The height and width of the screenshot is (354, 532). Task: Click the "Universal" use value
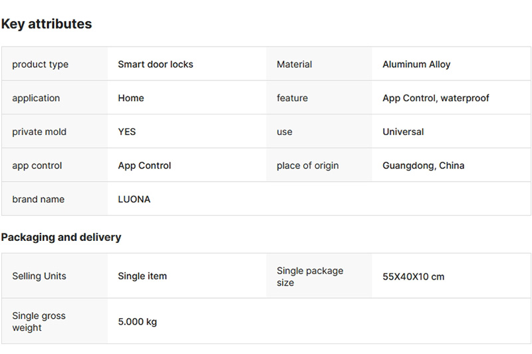[x=403, y=132]
